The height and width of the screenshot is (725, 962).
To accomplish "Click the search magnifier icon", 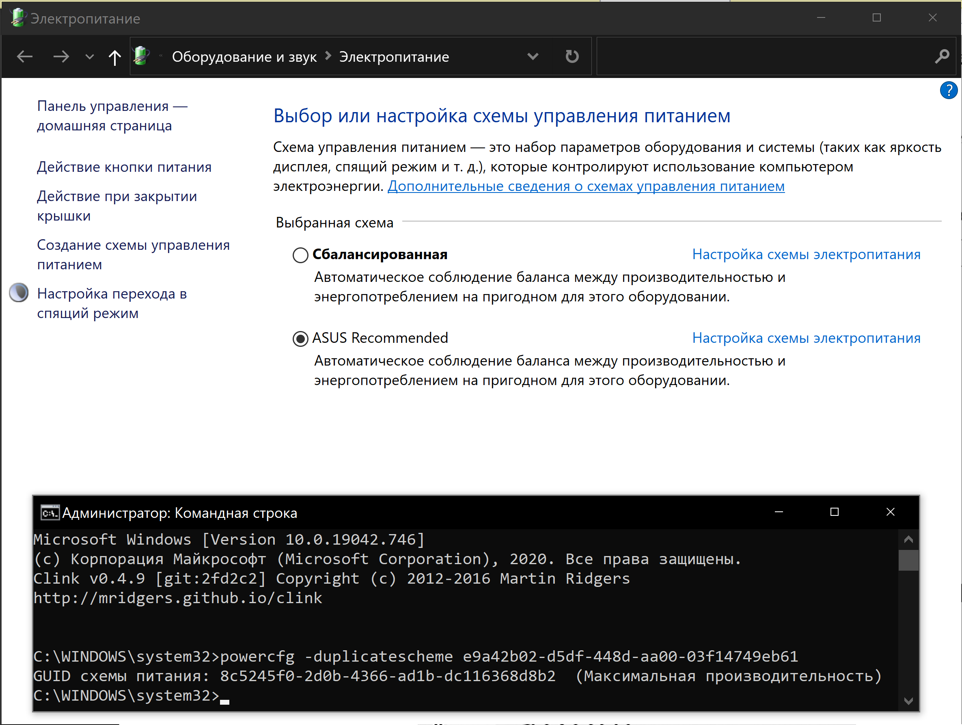I will [x=942, y=56].
